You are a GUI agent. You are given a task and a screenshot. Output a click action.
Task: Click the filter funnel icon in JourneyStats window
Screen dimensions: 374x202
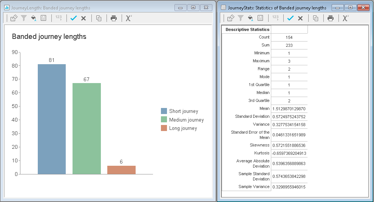click(x=241, y=18)
